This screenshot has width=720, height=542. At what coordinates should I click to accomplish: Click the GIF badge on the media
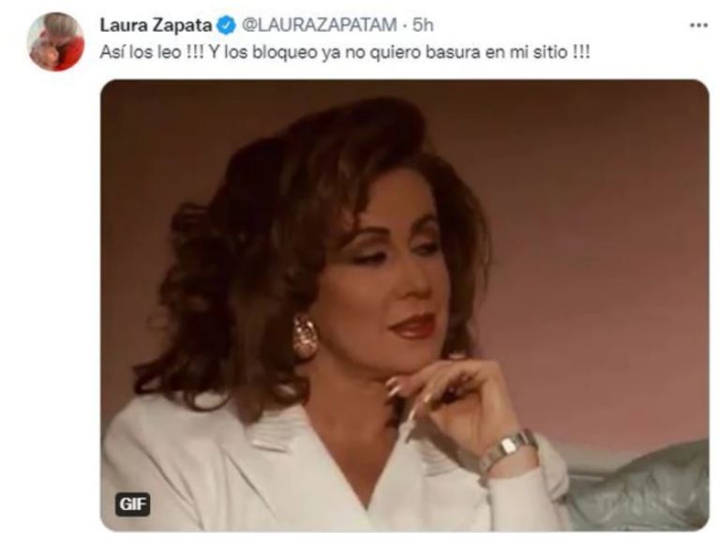133,504
